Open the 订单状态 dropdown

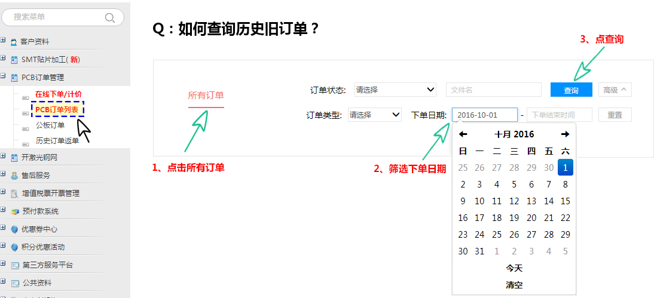pyautogui.click(x=395, y=90)
